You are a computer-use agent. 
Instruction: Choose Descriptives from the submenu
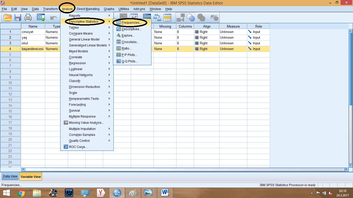(132, 29)
